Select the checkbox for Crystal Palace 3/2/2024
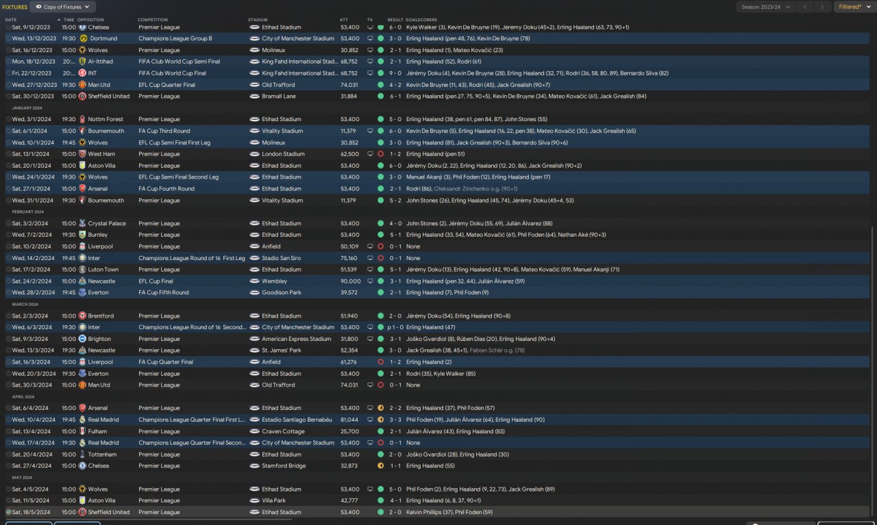The height and width of the screenshot is (525, 877). click(x=8, y=224)
